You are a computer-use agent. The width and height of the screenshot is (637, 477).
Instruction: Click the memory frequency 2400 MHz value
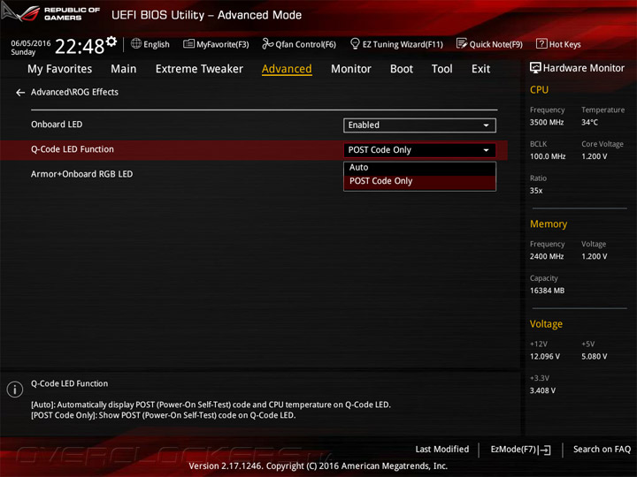pos(547,256)
